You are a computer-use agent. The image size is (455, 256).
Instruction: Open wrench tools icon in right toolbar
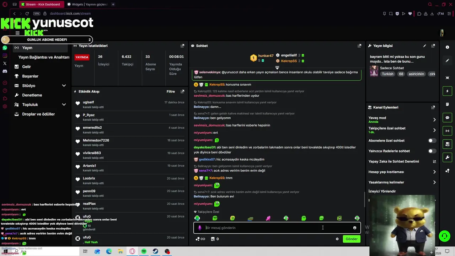click(447, 157)
